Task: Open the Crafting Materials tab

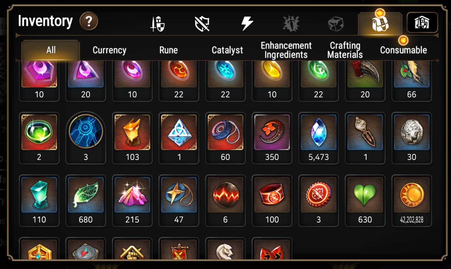Action: [345, 50]
